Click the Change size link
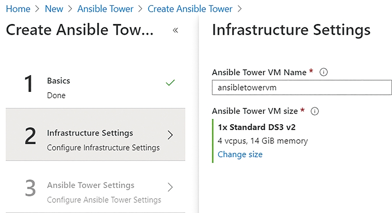The image size is (392, 213). (240, 154)
